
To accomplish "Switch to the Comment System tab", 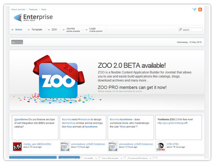I will click(139, 158).
